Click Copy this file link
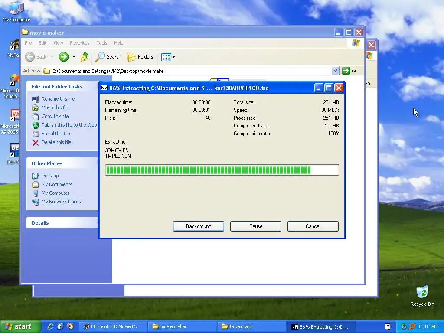The image size is (444, 333). pyautogui.click(x=55, y=116)
